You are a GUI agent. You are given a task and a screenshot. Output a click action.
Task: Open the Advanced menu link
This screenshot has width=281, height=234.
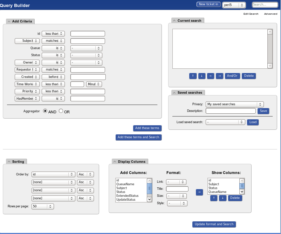click(x=270, y=14)
